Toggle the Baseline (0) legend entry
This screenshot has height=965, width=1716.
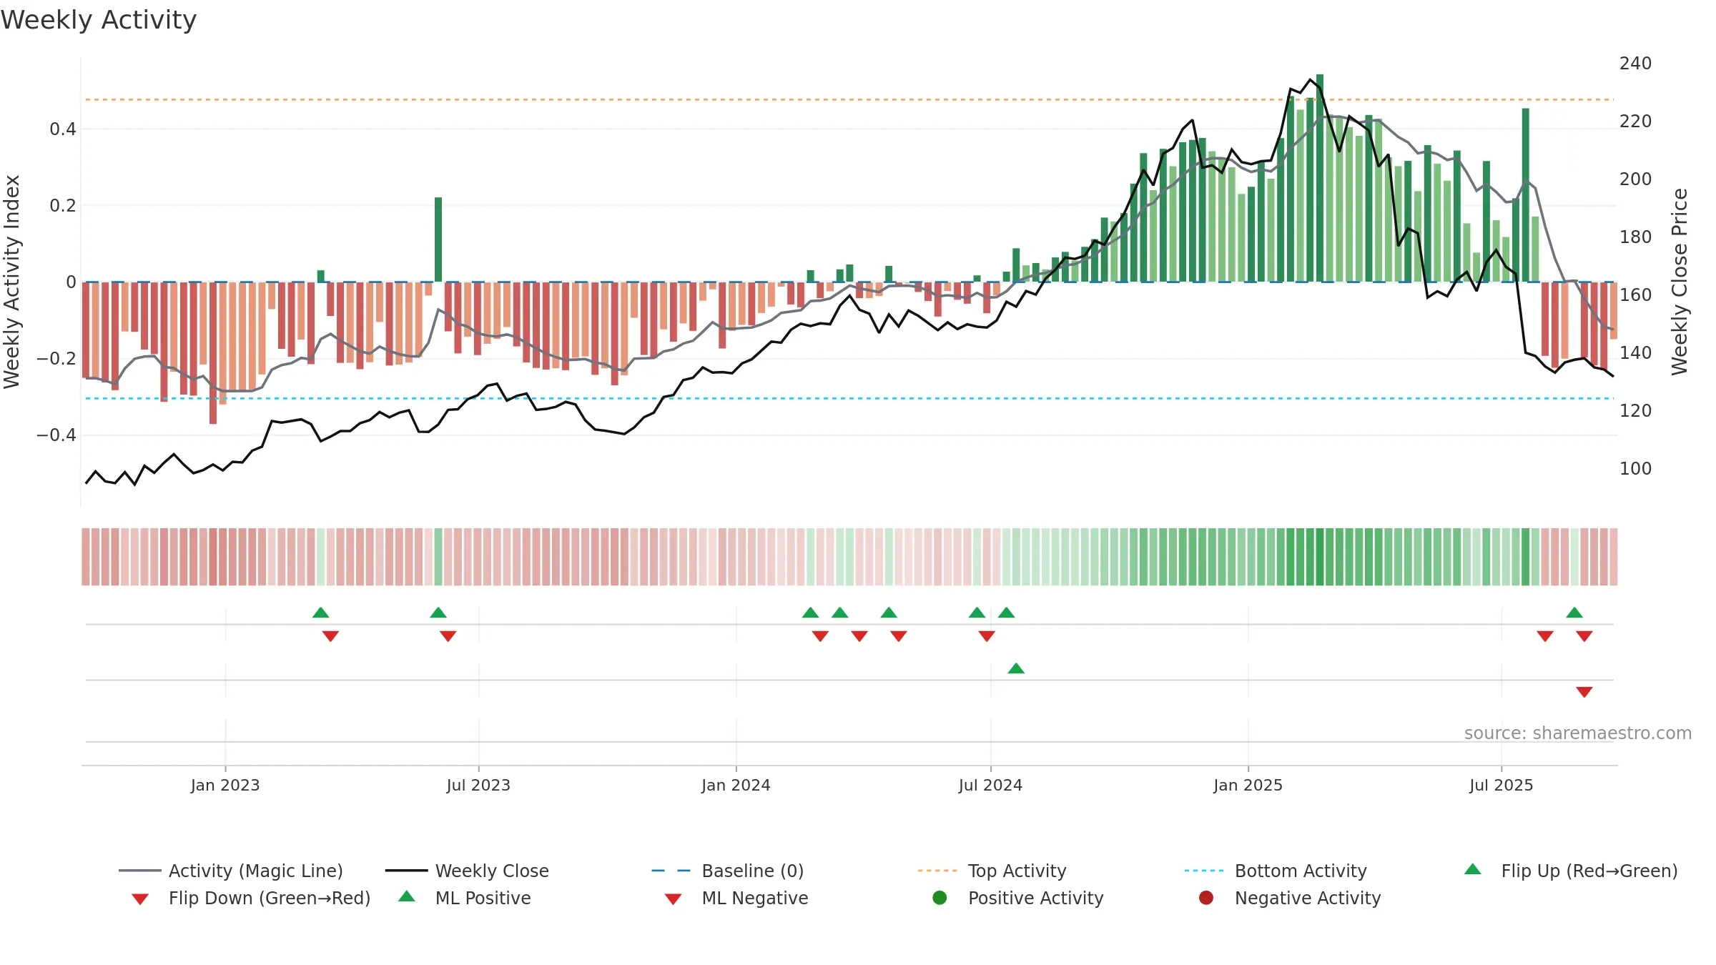[x=728, y=871]
